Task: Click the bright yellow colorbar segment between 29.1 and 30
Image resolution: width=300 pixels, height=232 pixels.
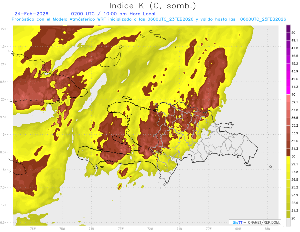Action: tap(288, 160)
